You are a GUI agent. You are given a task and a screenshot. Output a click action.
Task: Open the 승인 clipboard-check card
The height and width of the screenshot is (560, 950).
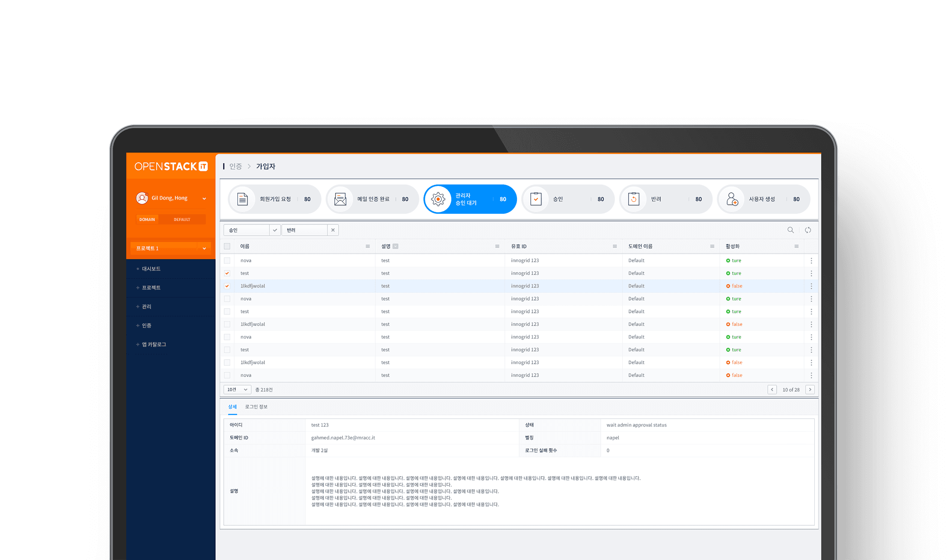click(x=568, y=199)
